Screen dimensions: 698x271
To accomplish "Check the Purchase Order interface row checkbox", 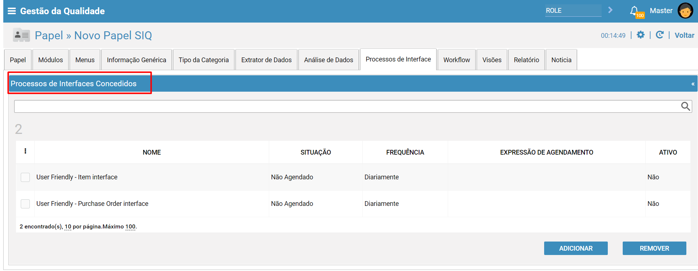I will 25,204.
